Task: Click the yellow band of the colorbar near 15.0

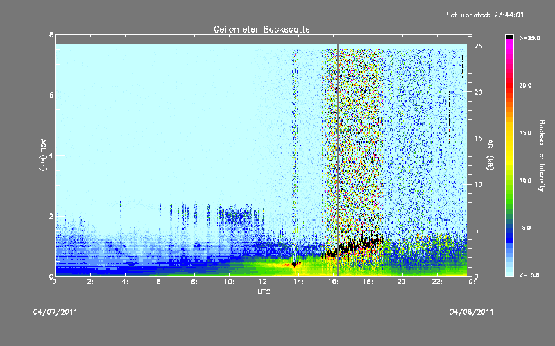Action: (509, 134)
